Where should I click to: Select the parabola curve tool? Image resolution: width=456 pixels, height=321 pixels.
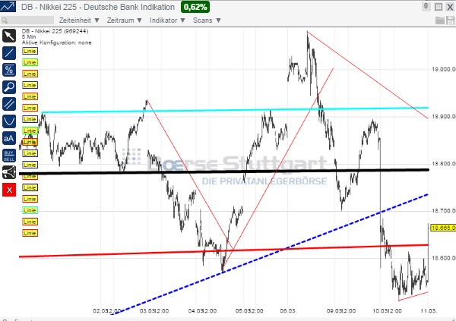[9, 121]
